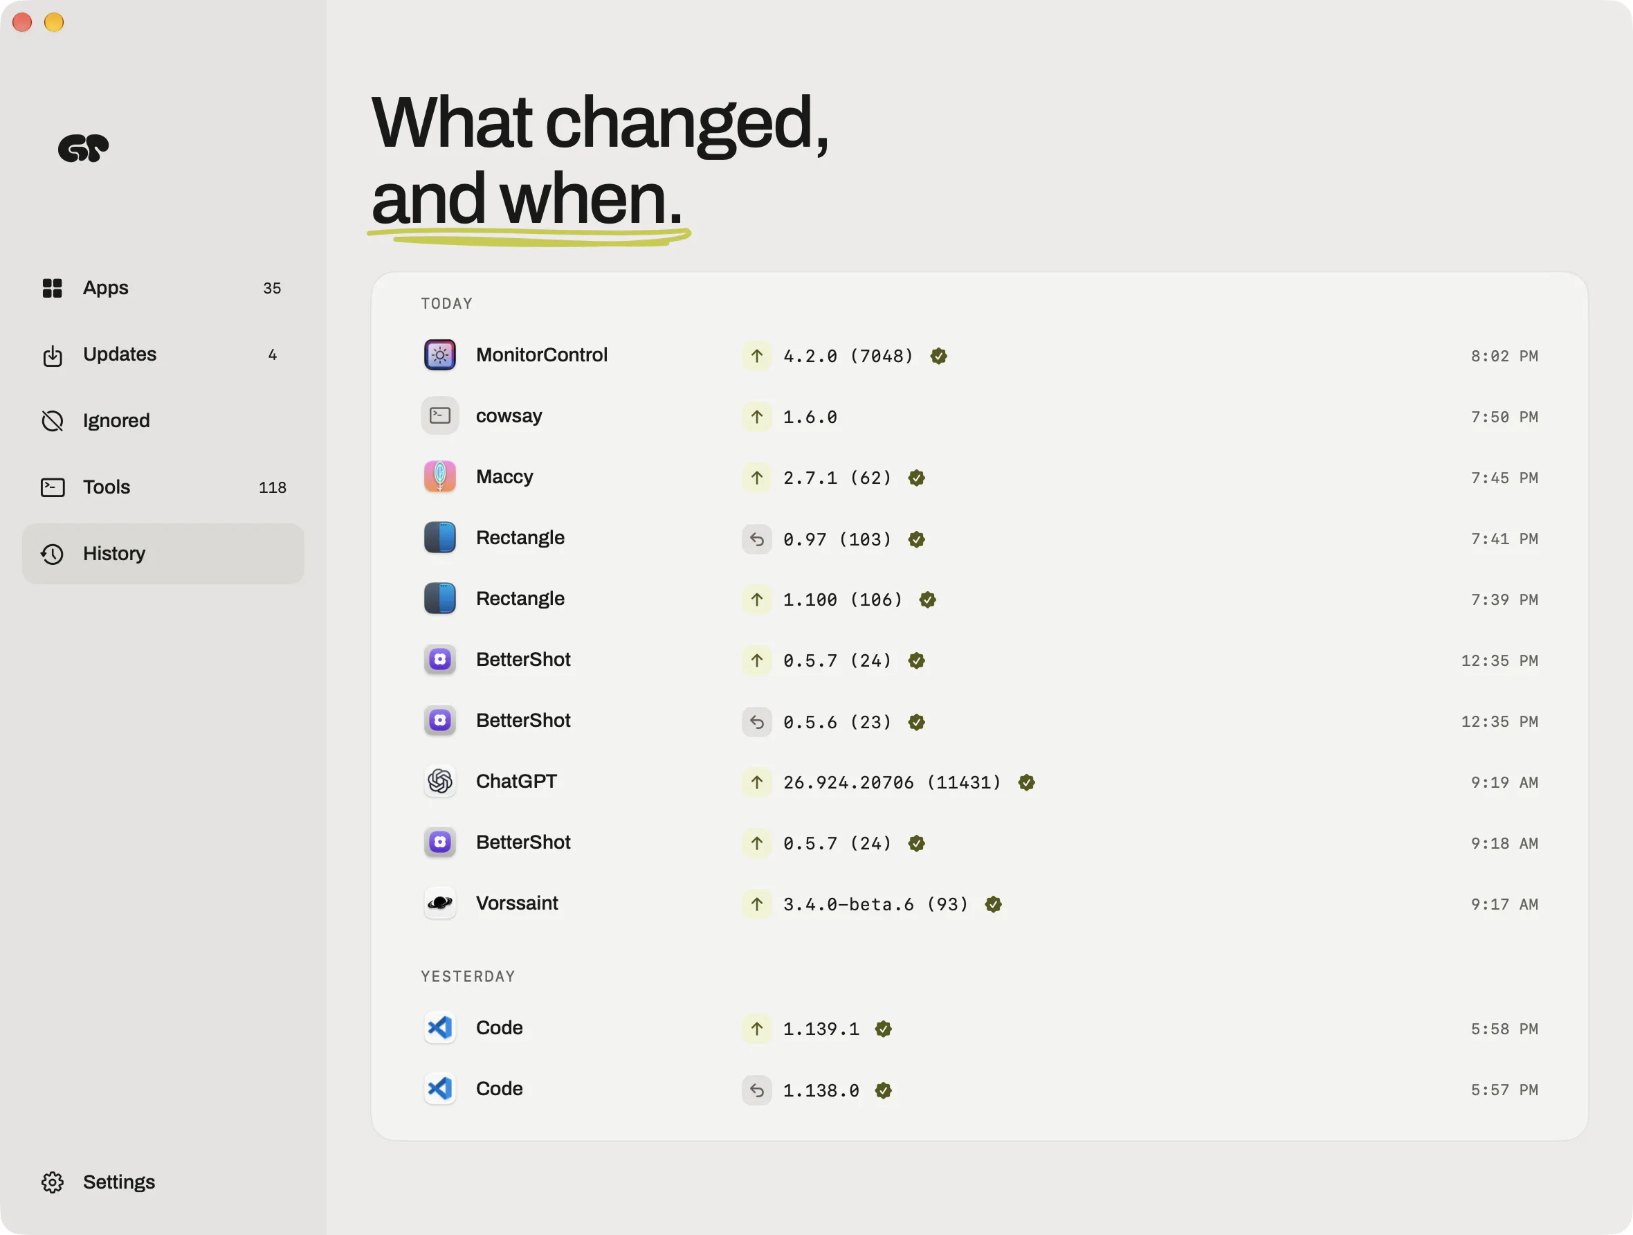Click the Maccy app icon
The height and width of the screenshot is (1235, 1633).
point(440,477)
